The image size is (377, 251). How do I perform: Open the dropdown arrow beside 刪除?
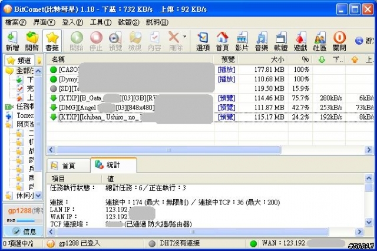click(x=184, y=37)
